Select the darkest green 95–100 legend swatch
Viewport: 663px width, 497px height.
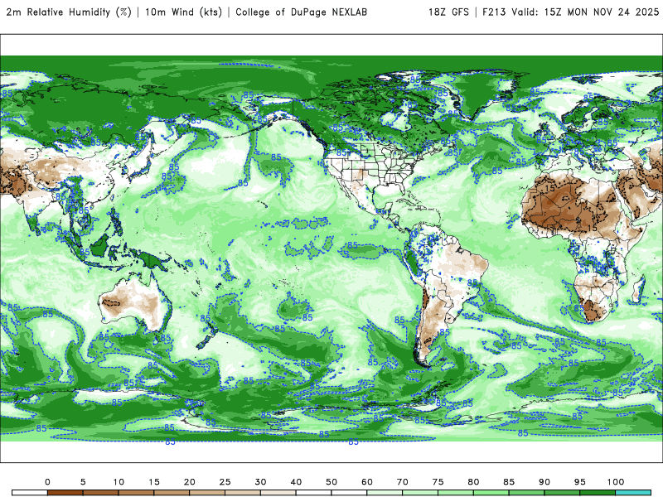pos(598,493)
